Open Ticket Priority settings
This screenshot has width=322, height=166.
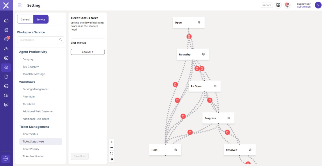[x=31, y=149]
